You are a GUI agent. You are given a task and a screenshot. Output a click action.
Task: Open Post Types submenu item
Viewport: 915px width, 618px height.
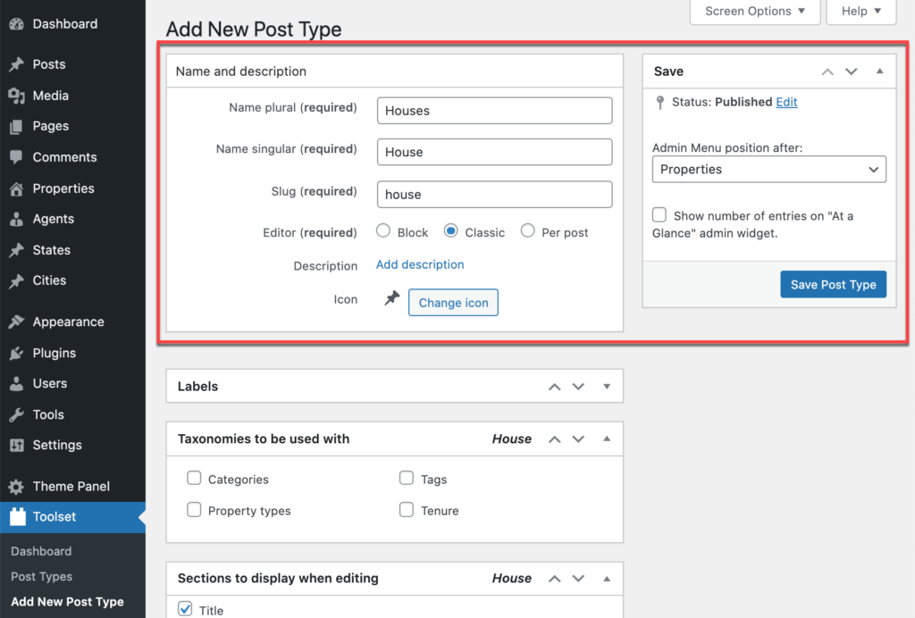41,577
